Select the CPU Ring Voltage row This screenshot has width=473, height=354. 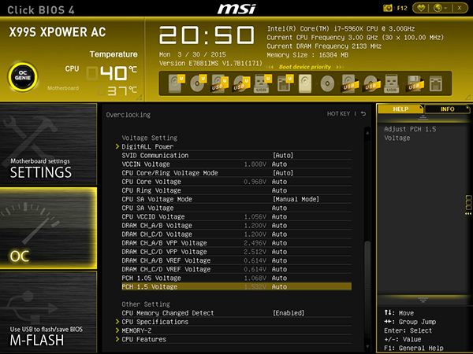click(236, 190)
